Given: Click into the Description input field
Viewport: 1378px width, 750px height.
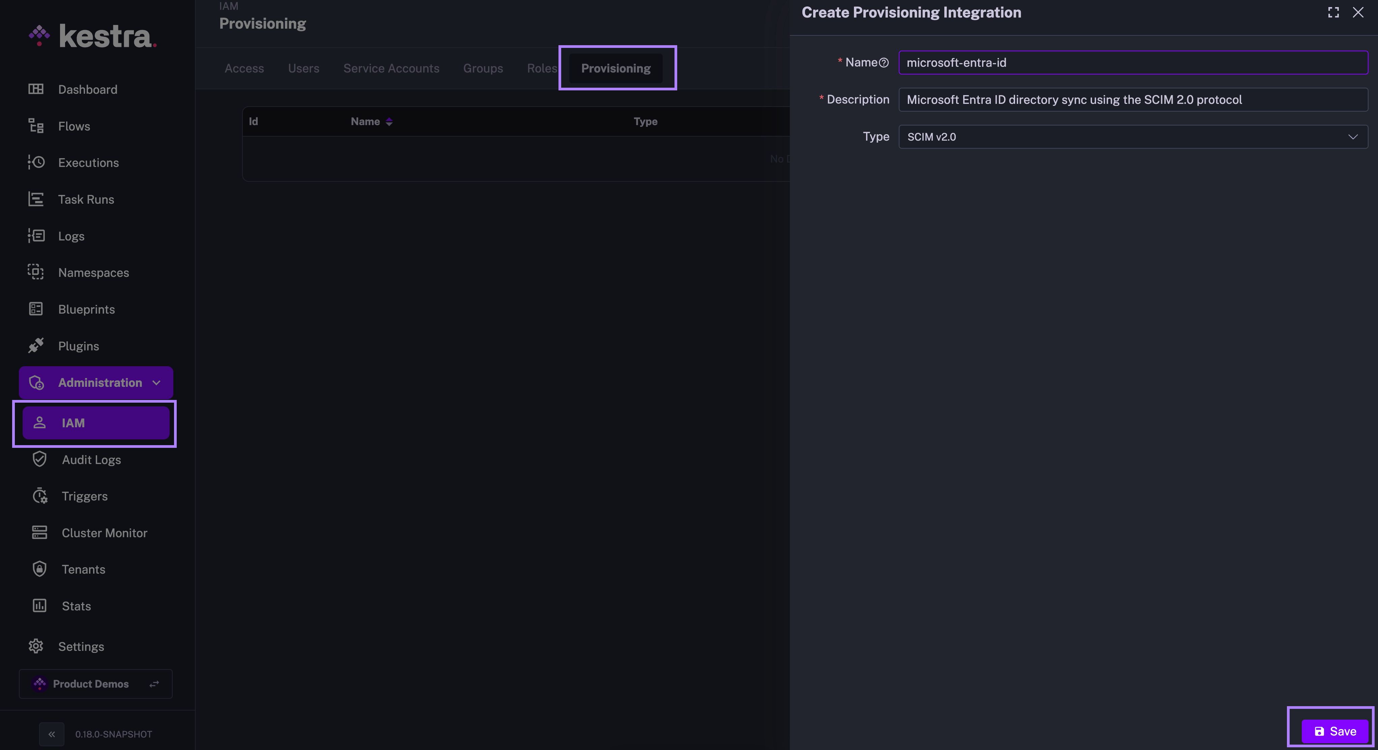Looking at the screenshot, I should tap(1132, 99).
